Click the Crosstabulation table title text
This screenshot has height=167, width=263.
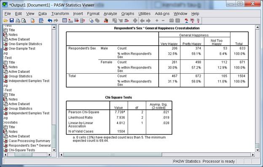[x=157, y=28]
